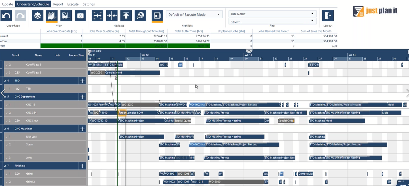Click the plus icon on CNC Department row
409x186 pixels.
pos(82,97)
